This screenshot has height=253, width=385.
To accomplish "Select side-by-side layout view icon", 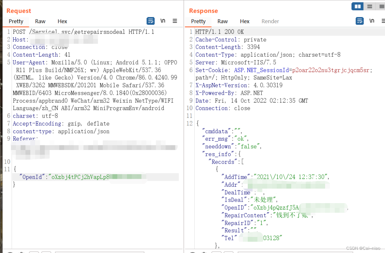I will click(x=358, y=6).
